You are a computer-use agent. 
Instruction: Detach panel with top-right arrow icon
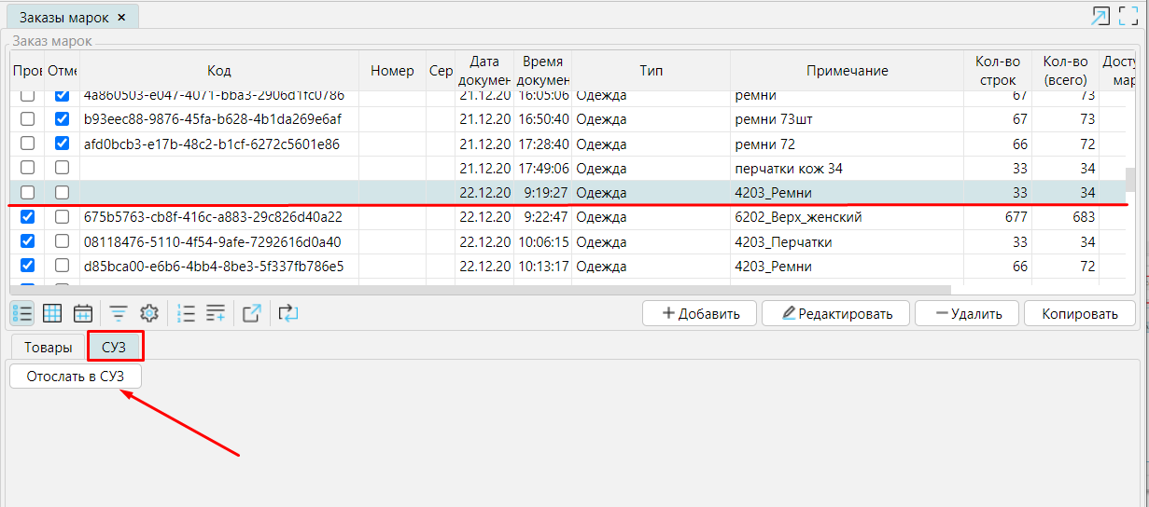click(1100, 16)
